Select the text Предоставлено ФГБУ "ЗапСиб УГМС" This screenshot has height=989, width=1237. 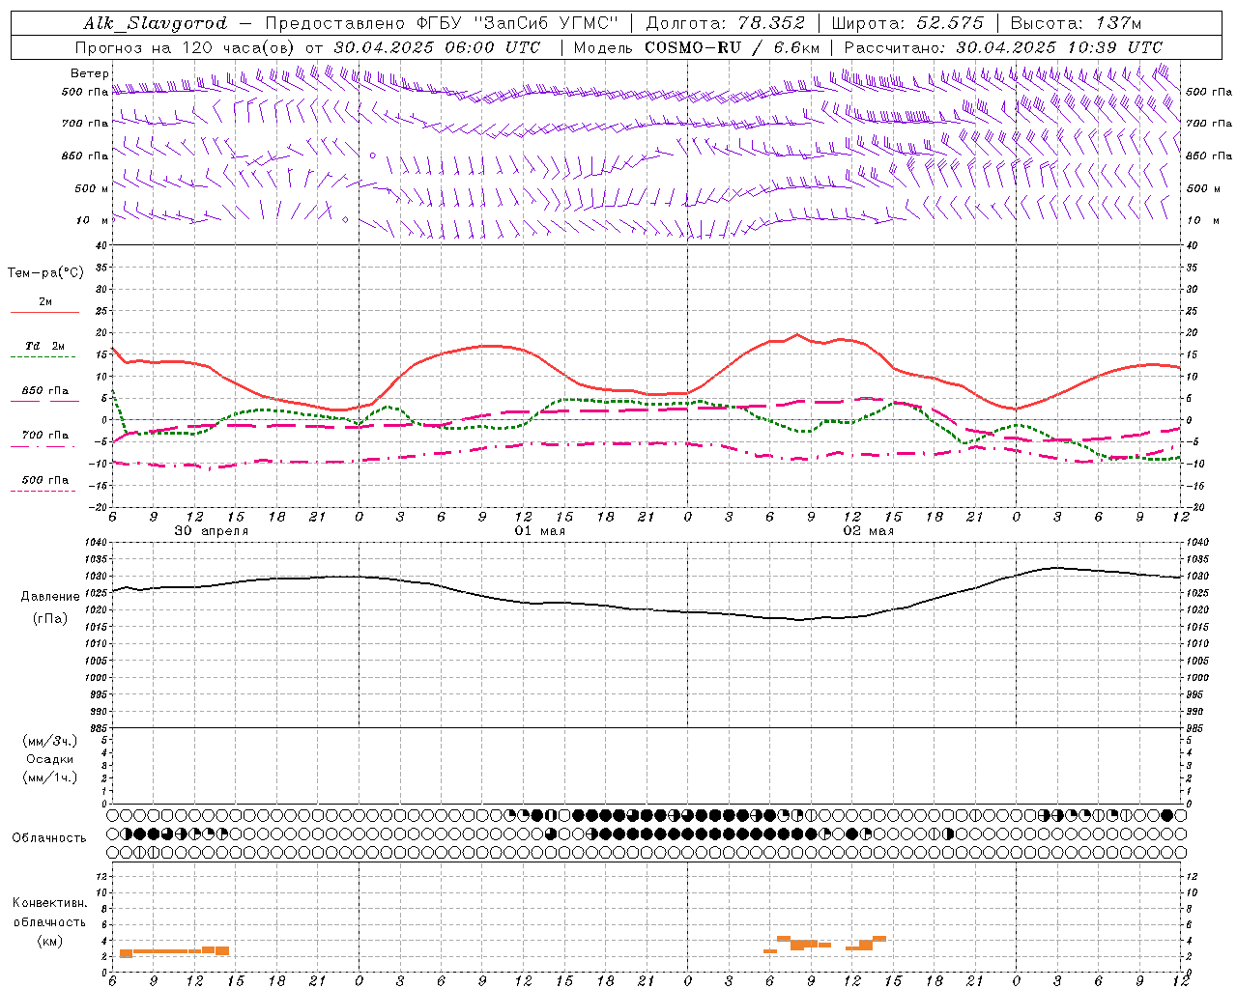tap(441, 23)
